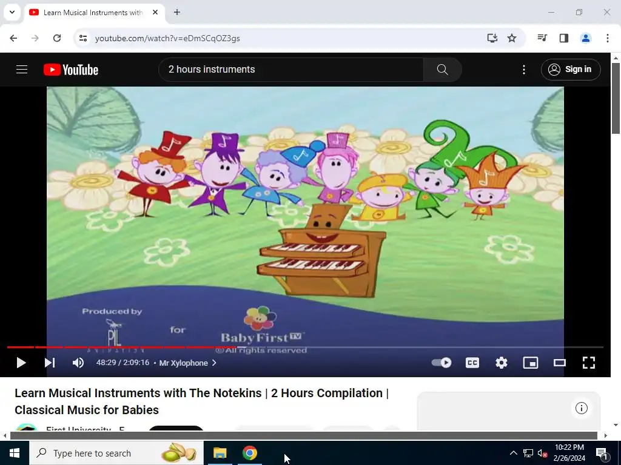Open the Windows Start menu
Viewport: 621px width, 465px height.
[15, 453]
